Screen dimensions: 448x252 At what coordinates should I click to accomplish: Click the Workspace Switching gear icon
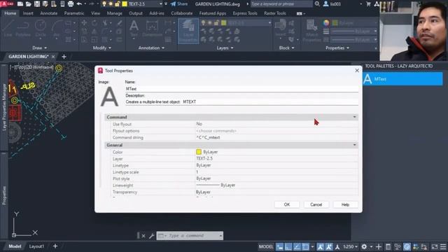click(364, 246)
